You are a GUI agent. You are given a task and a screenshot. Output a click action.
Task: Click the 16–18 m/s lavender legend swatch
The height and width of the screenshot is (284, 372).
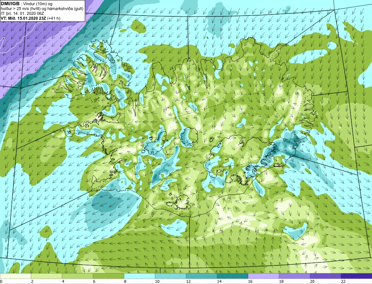click(264, 276)
